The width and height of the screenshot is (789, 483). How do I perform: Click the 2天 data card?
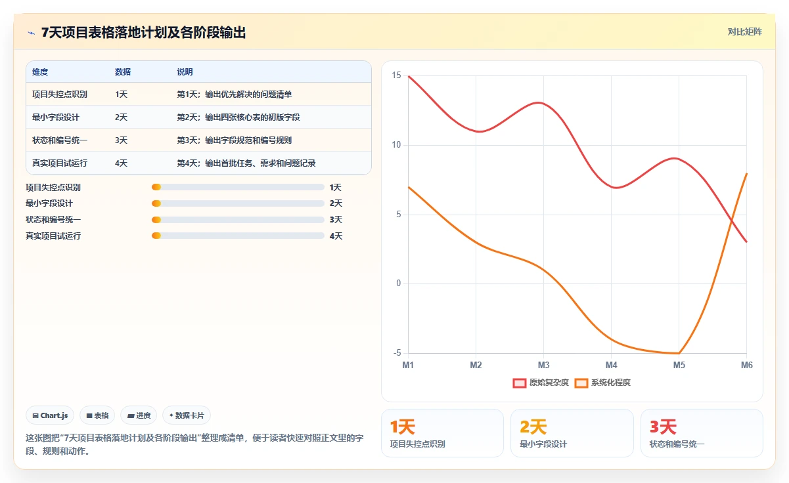coord(572,433)
